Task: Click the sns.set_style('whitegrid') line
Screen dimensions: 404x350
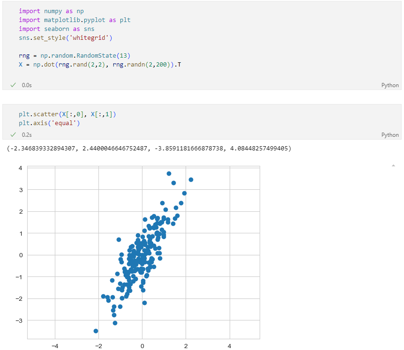Action: coord(66,38)
